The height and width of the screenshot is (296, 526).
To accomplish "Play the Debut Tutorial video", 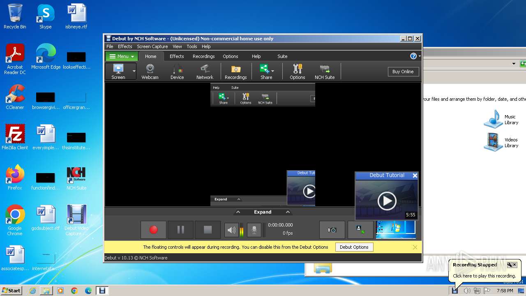I will pyautogui.click(x=387, y=201).
